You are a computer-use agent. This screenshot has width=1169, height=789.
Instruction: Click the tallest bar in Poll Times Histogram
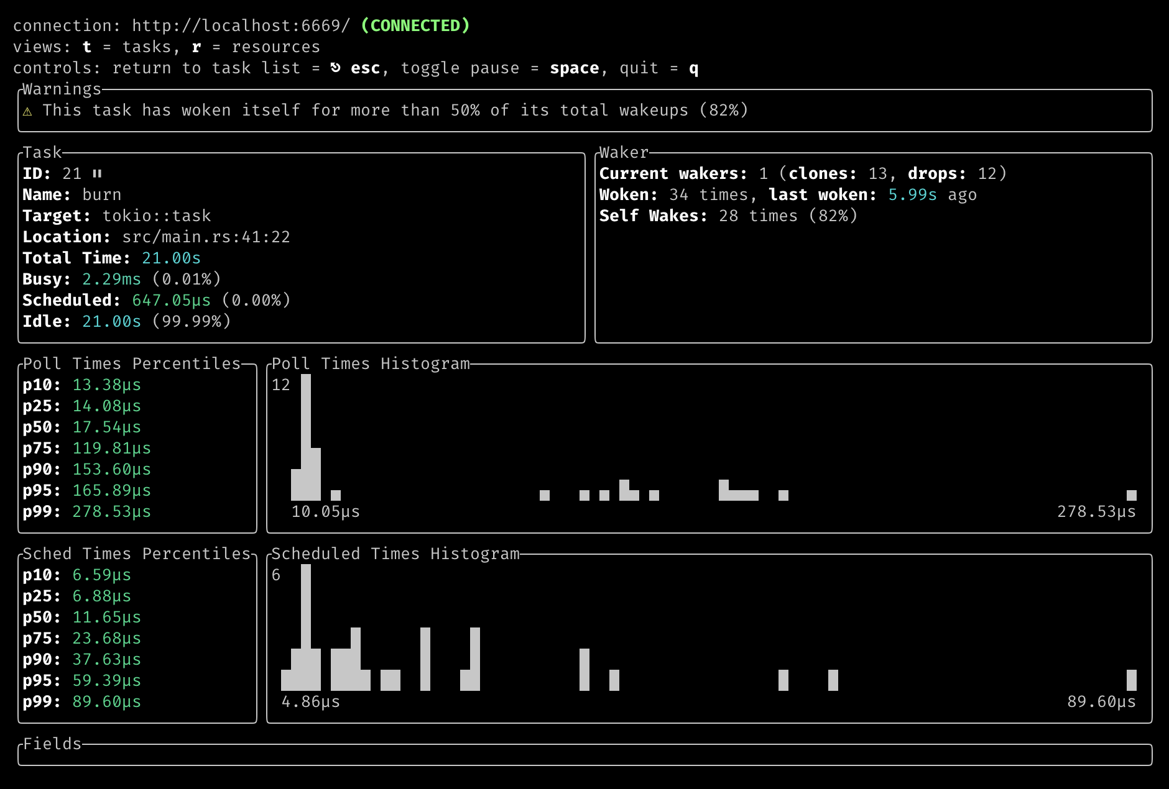(x=306, y=437)
